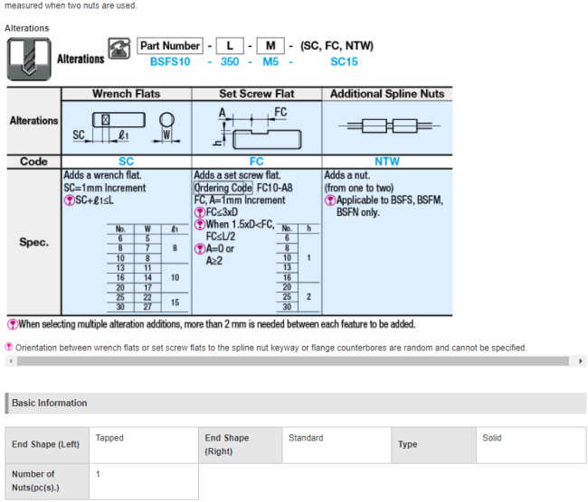Click the pink tip icon before FC≤3xD

pyautogui.click(x=199, y=212)
